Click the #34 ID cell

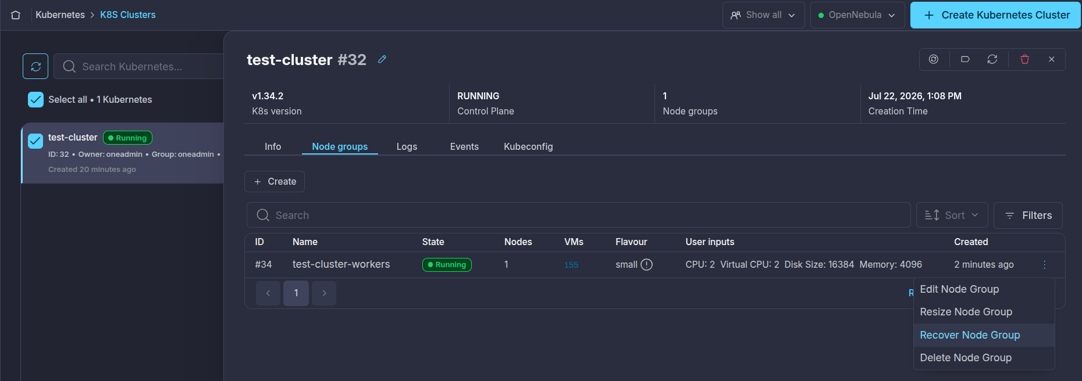pos(264,265)
